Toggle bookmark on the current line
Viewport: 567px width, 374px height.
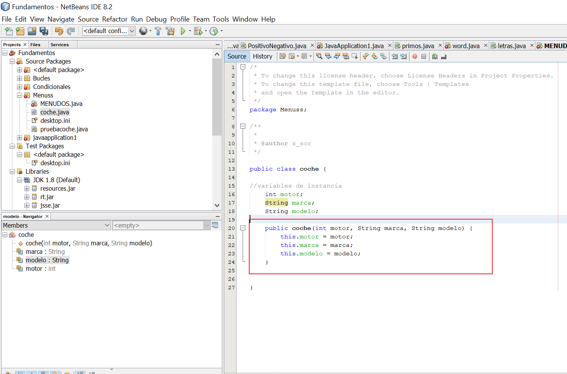pyautogui.click(x=383, y=56)
